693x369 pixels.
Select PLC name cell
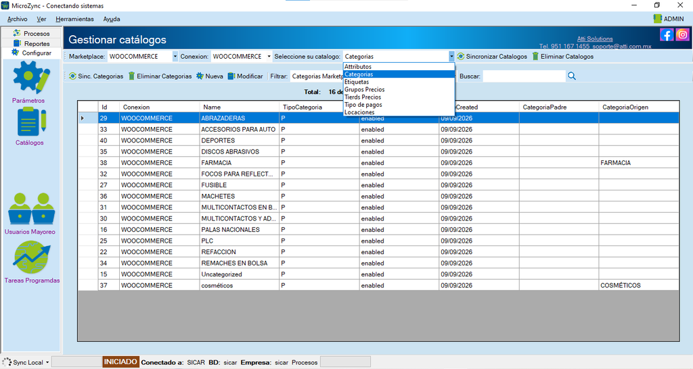click(x=239, y=241)
